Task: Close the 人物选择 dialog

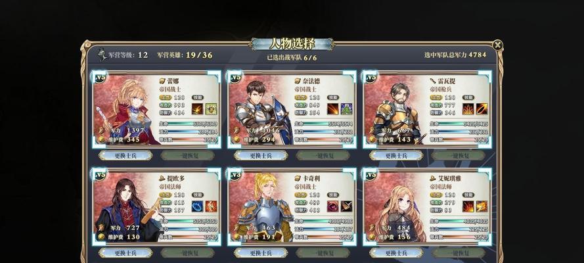Action: (497, 45)
